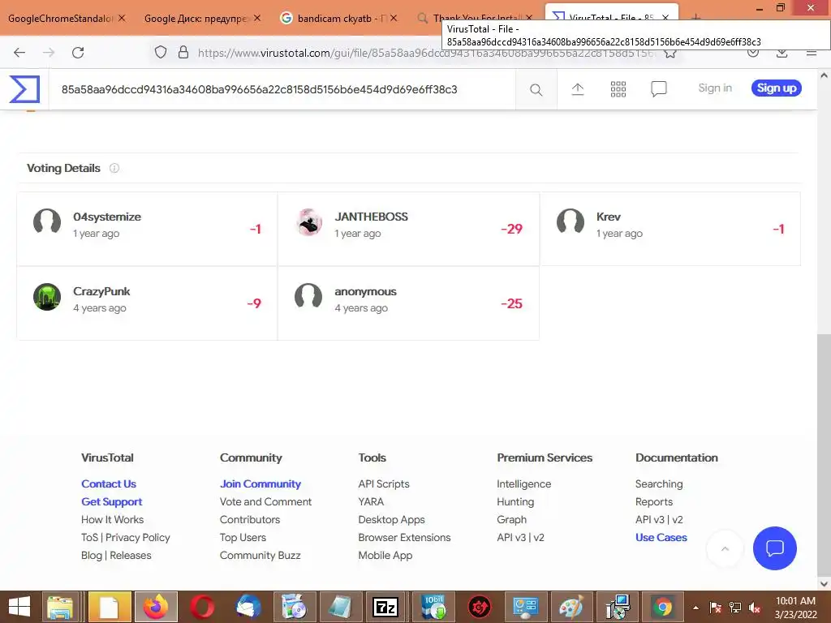Open Community Buzz link

pos(260,555)
